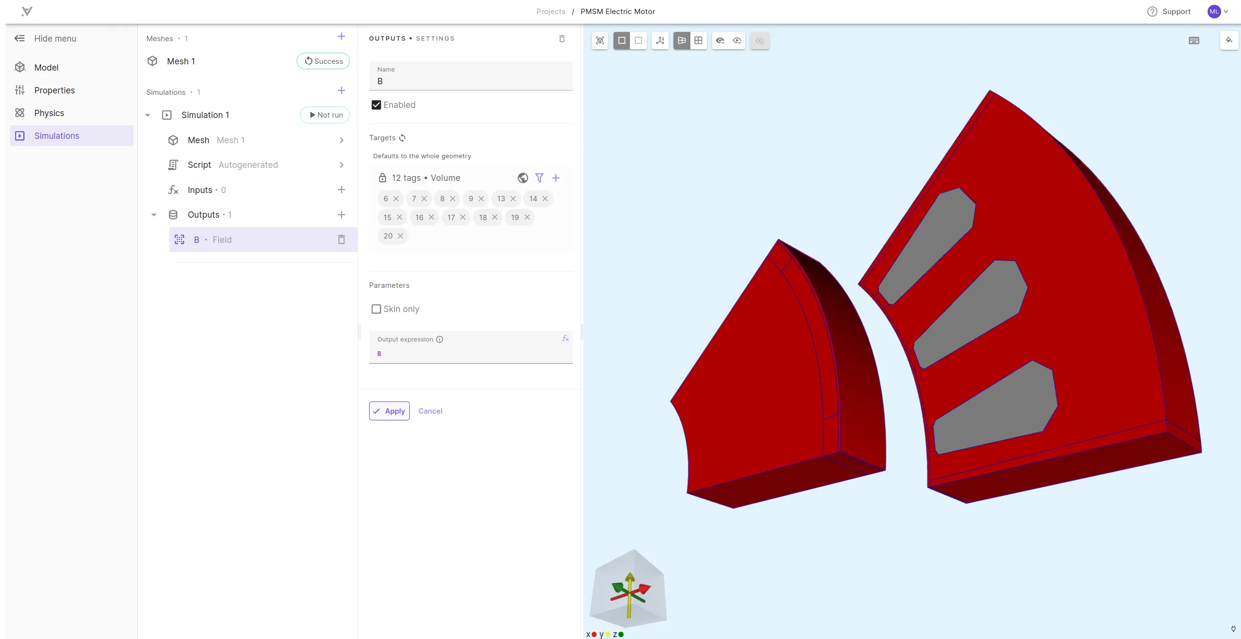This screenshot has width=1241, height=639.
Task: Add a target tag with the plus icon
Action: coord(556,178)
